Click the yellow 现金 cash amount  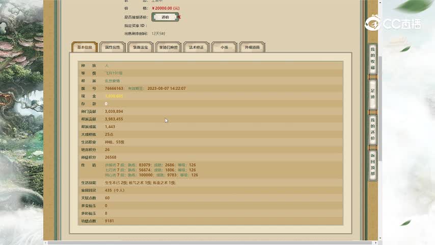click(114, 96)
